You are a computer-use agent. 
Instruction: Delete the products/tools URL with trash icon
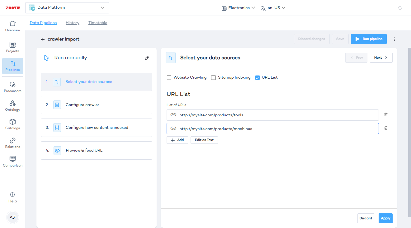tap(386, 115)
